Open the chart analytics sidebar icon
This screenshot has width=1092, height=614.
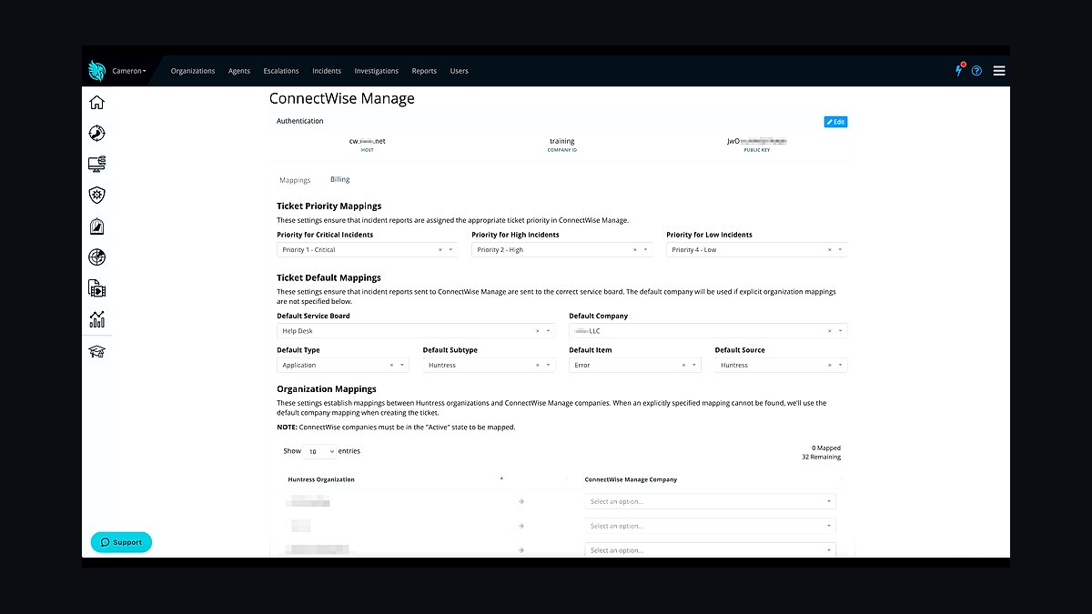click(96, 319)
